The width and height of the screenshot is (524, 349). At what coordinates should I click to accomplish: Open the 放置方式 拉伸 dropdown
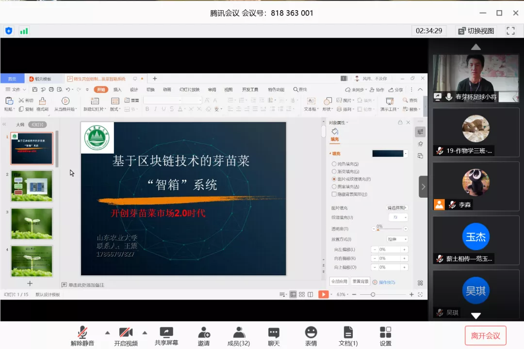pyautogui.click(x=397, y=239)
